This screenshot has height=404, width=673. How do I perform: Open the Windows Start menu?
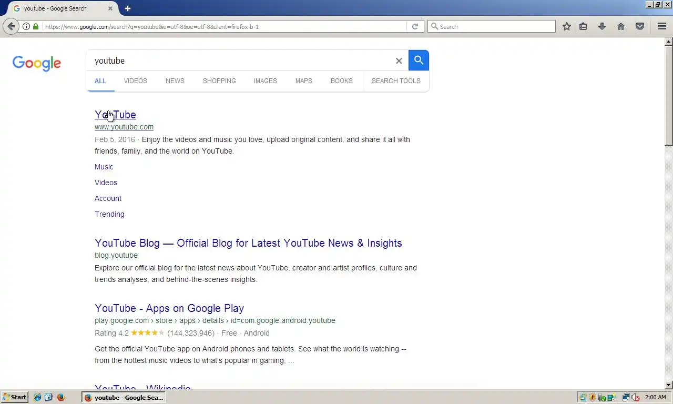point(15,397)
